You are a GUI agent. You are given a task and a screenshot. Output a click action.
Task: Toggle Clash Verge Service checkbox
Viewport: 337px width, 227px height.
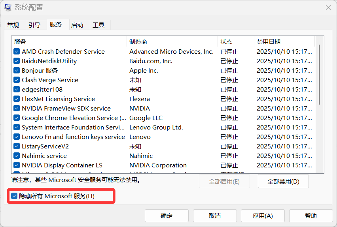tap(17, 80)
